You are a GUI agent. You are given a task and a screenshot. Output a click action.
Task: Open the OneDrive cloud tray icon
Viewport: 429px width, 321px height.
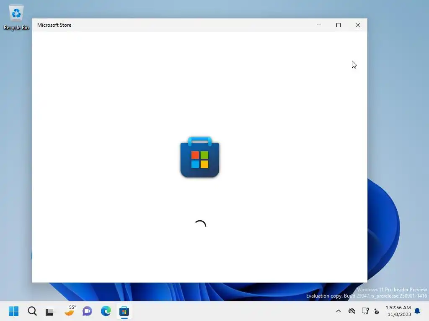[352, 311]
